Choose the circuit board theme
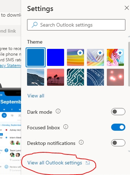The width and height of the screenshot is (130, 175). click(x=76, y=77)
